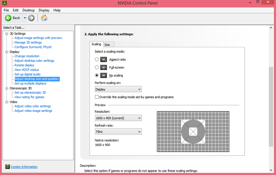Click the green Back arrow icon
The height and width of the screenshot is (175, 276).
click(8, 18)
